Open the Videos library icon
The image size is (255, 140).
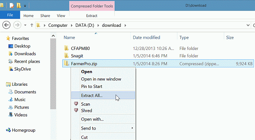coord(11,115)
